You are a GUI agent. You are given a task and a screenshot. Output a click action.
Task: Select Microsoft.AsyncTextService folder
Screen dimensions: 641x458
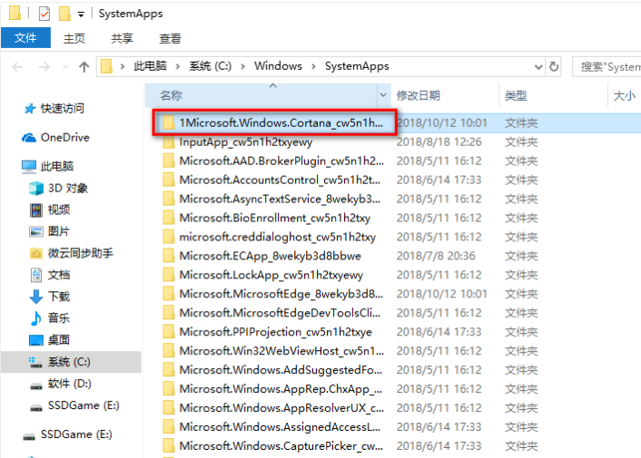[x=271, y=199]
